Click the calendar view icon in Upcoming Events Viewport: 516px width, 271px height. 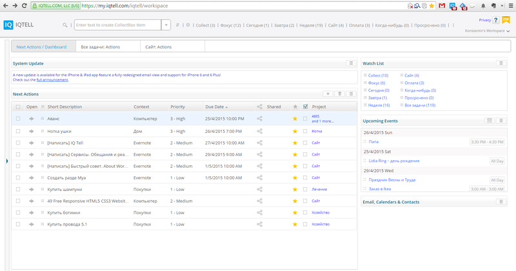point(490,121)
